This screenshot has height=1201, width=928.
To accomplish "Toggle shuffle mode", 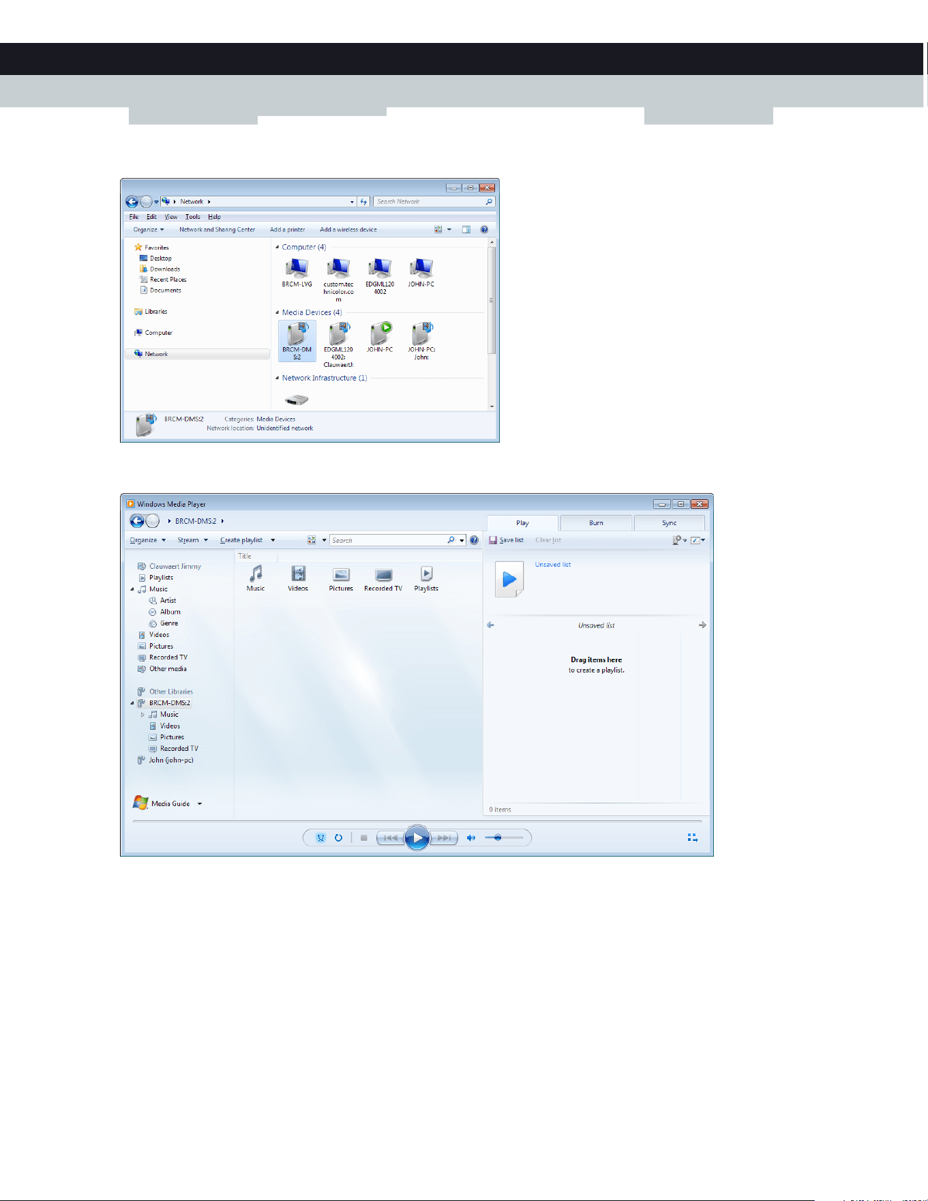I will click(320, 837).
